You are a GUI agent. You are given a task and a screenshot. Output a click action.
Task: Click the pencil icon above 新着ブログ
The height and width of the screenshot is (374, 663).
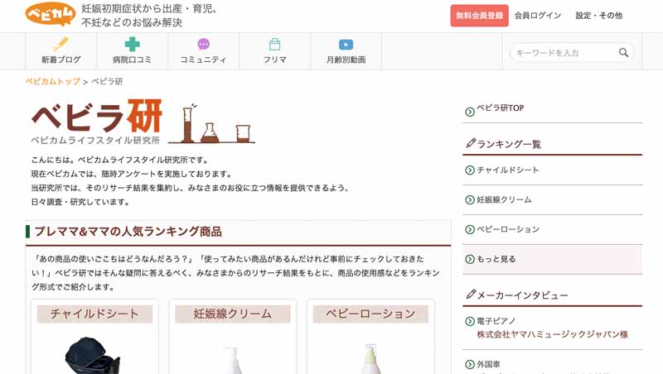(60, 44)
